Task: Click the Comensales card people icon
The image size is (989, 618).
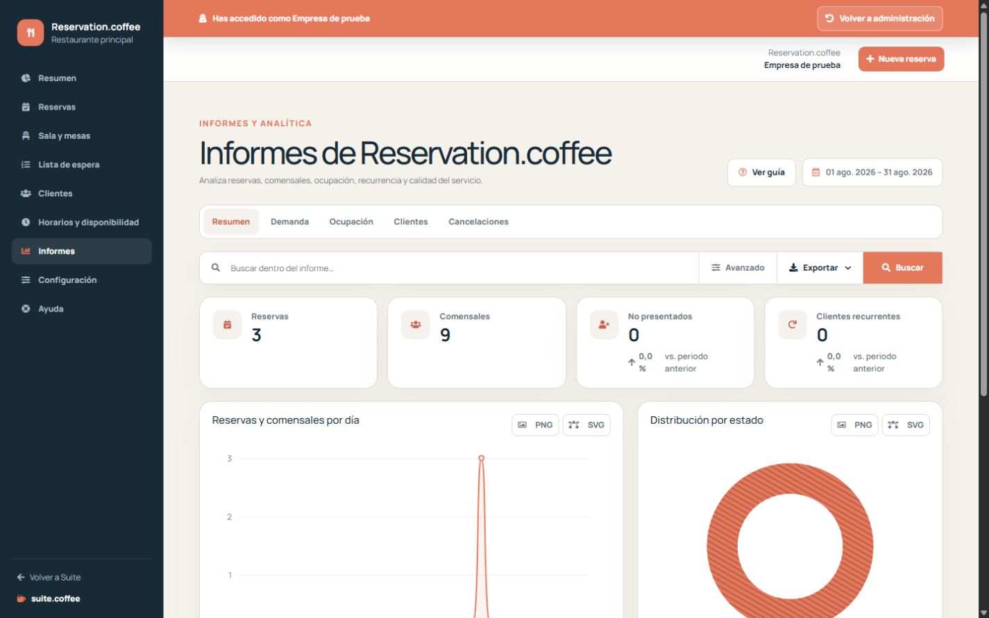Action: [x=416, y=325]
